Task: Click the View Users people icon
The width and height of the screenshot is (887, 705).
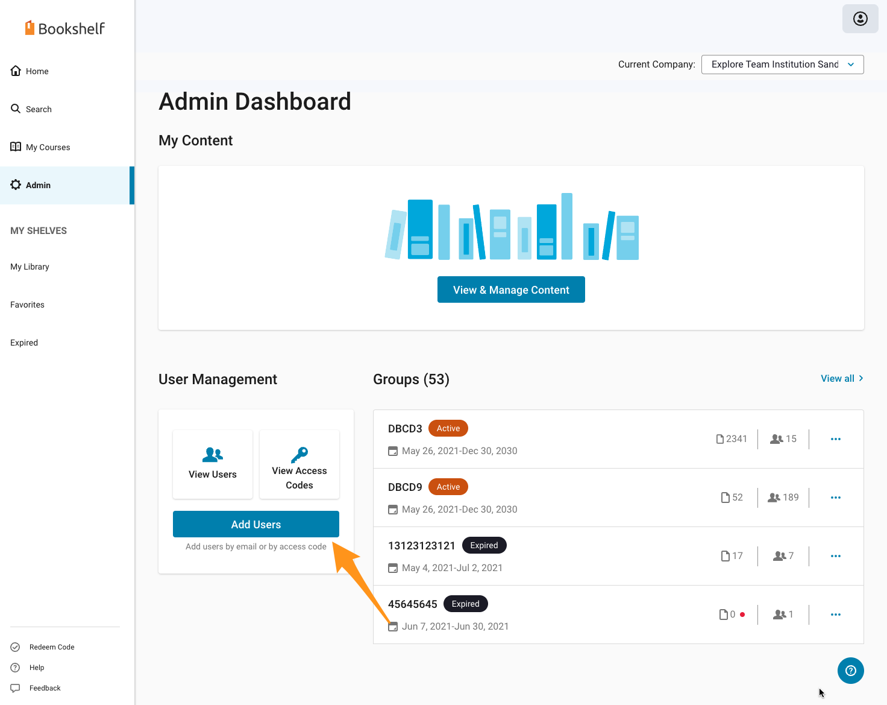Action: pyautogui.click(x=213, y=454)
